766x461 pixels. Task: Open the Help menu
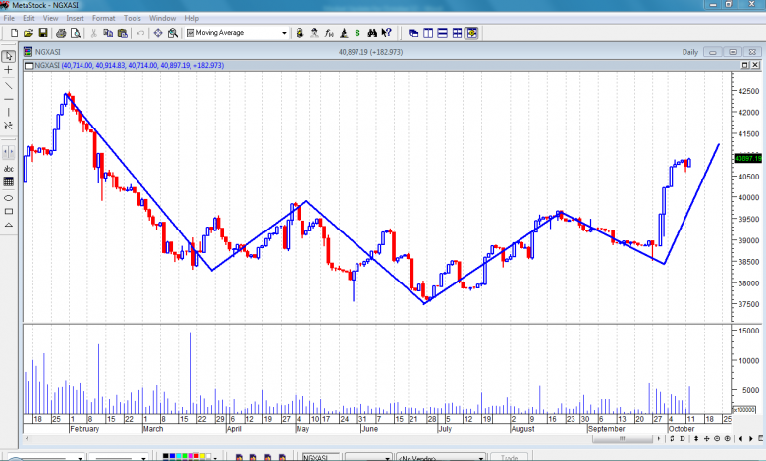[191, 18]
